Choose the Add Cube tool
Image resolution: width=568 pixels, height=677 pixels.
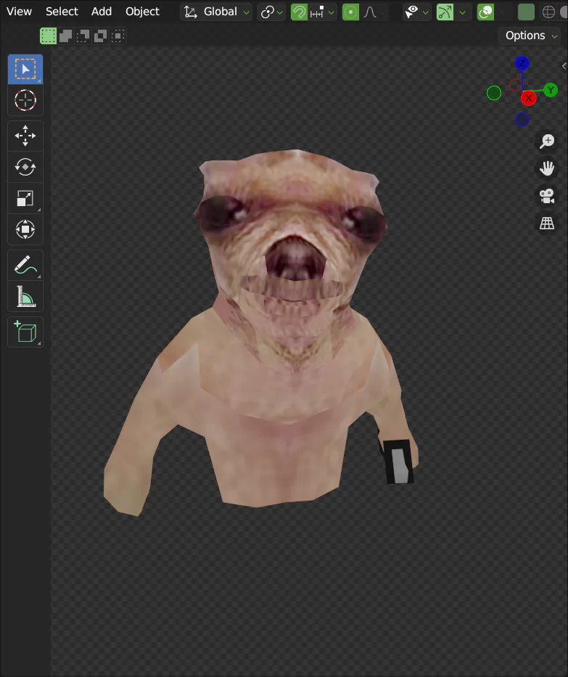click(x=25, y=332)
